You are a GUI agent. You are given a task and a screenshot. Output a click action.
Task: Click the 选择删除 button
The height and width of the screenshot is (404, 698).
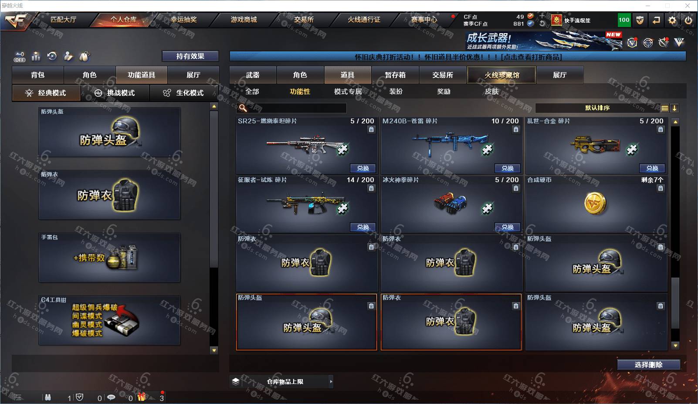(648, 365)
